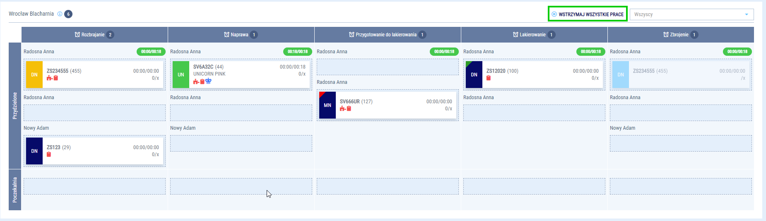766x221 pixels.
Task: Click the red puzzle icon on ZS234555 card
Action: (49, 78)
